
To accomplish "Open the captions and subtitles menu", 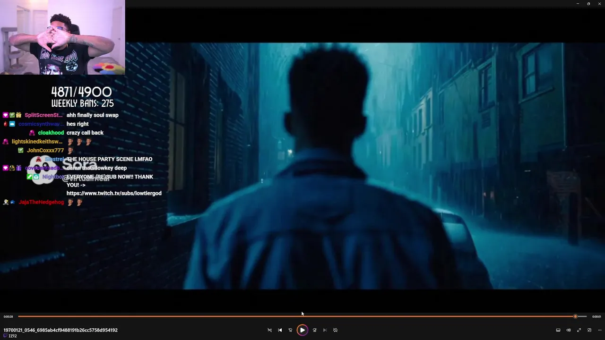I will (x=558, y=330).
